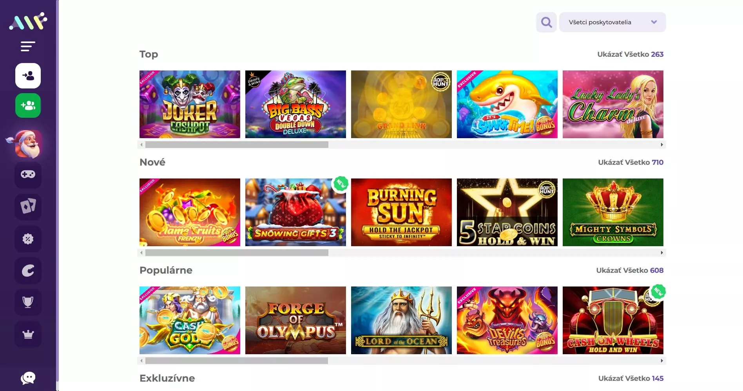Image resolution: width=743 pixels, height=391 pixels.
Task: Click the search magnifier icon
Action: pyautogui.click(x=546, y=22)
